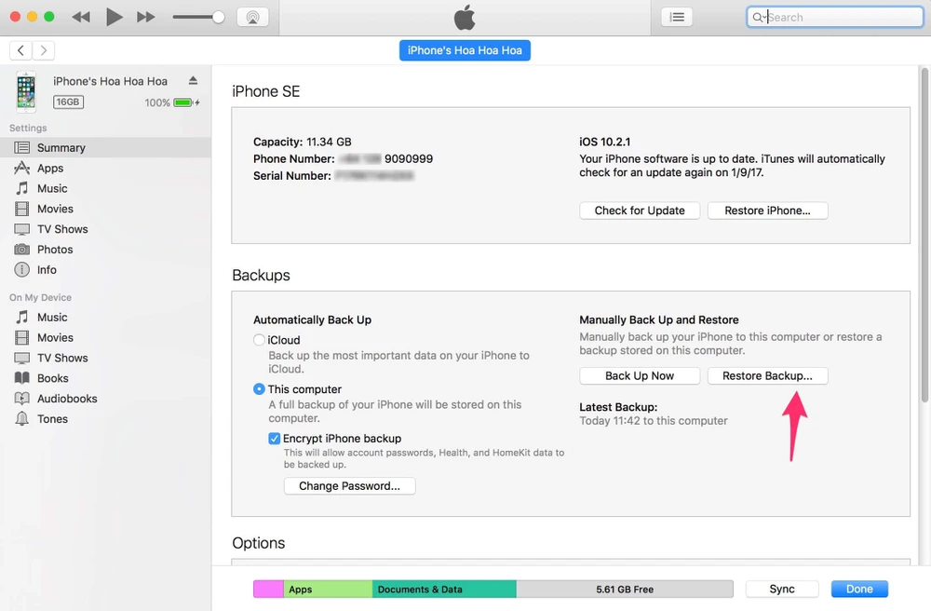Open the AirPlay output icon
The width and height of the screenshot is (931, 611).
point(252,17)
